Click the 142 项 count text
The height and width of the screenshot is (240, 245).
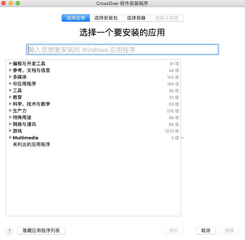(x=173, y=77)
